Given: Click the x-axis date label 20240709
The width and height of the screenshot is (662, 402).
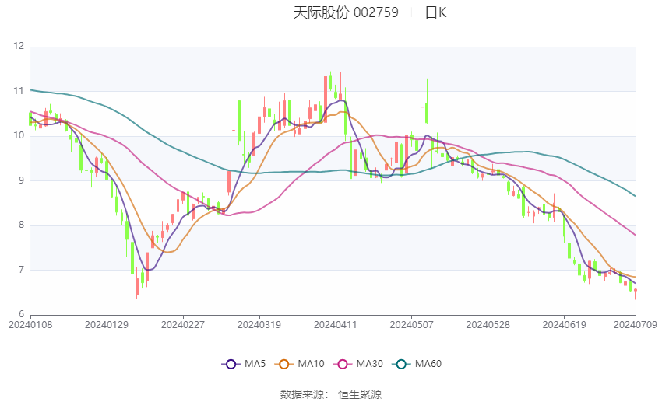Looking at the screenshot, I should click(636, 325).
